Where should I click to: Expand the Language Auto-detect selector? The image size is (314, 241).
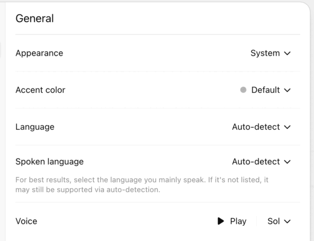point(262,127)
